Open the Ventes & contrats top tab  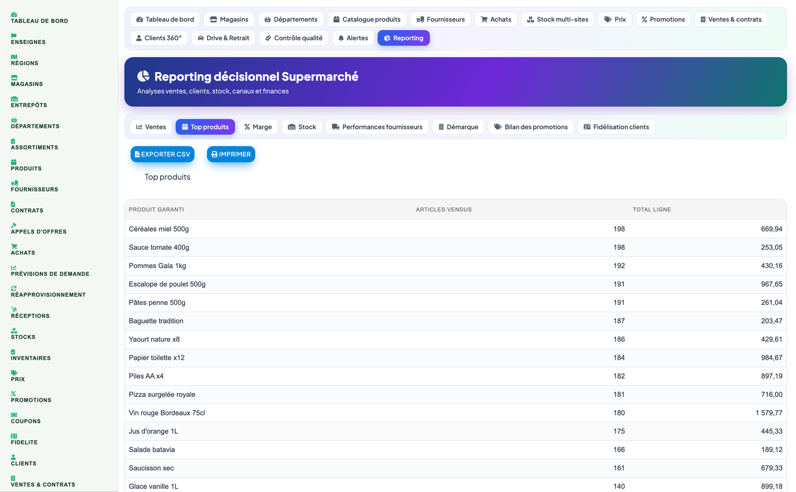click(731, 19)
